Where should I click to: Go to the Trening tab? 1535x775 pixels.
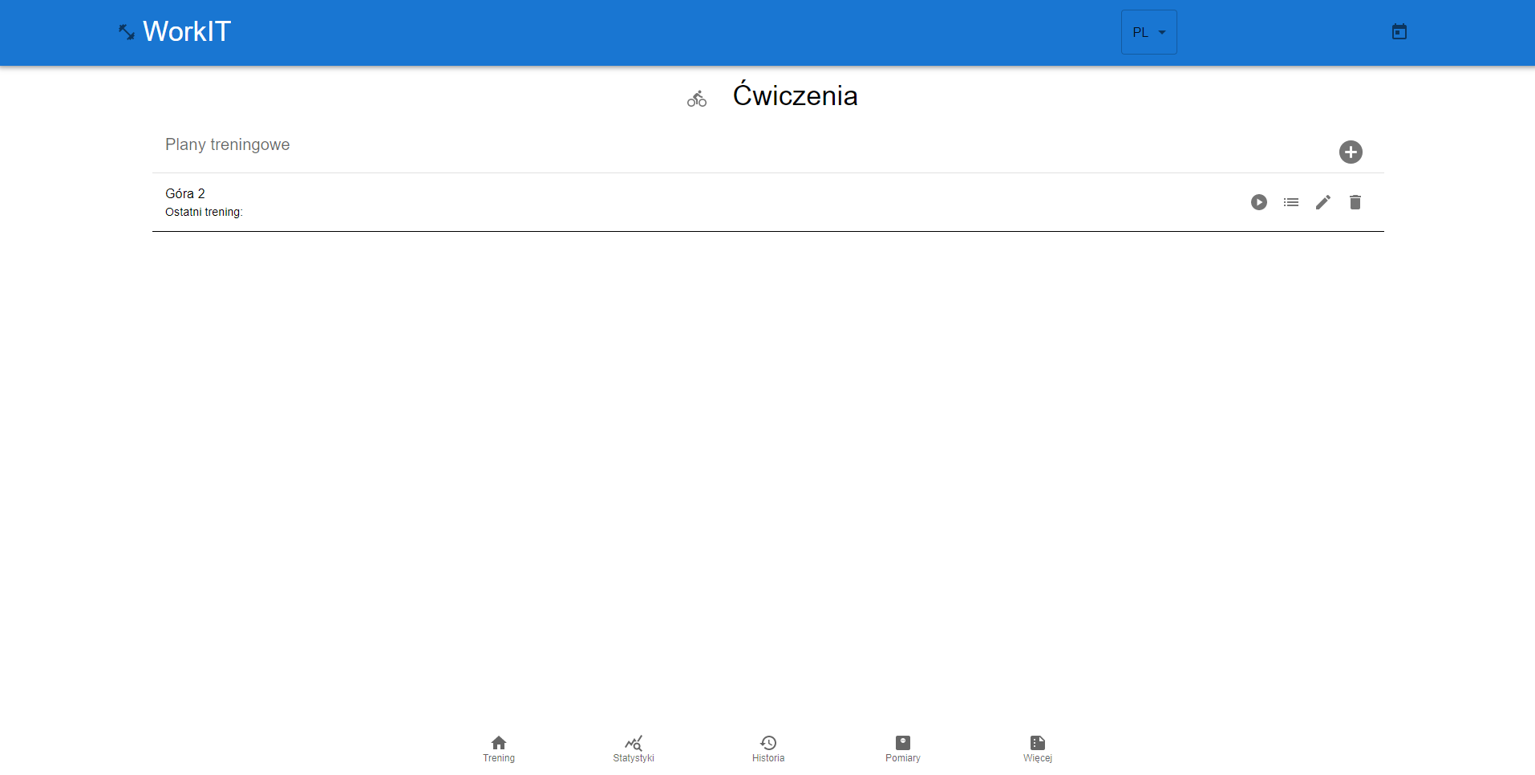tap(499, 749)
